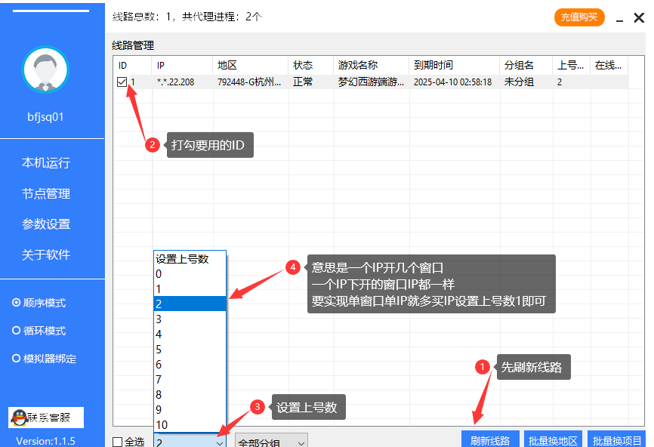Select the 顺序模式 radio option
The width and height of the screenshot is (654, 447).
(x=17, y=303)
